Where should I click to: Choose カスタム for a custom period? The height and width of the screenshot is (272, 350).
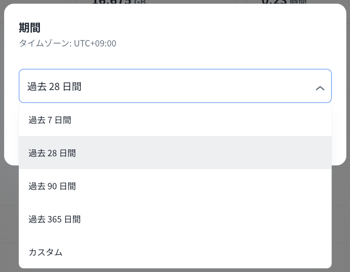pyautogui.click(x=45, y=252)
